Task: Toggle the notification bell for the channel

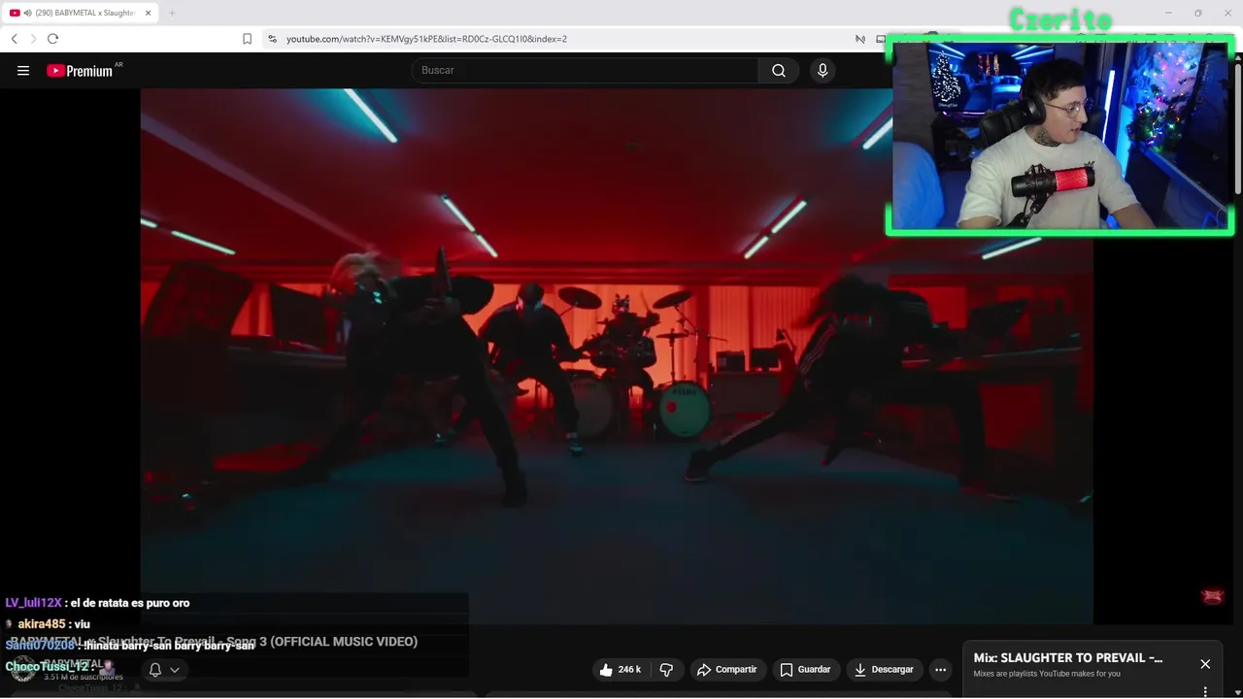Action: pos(154,670)
